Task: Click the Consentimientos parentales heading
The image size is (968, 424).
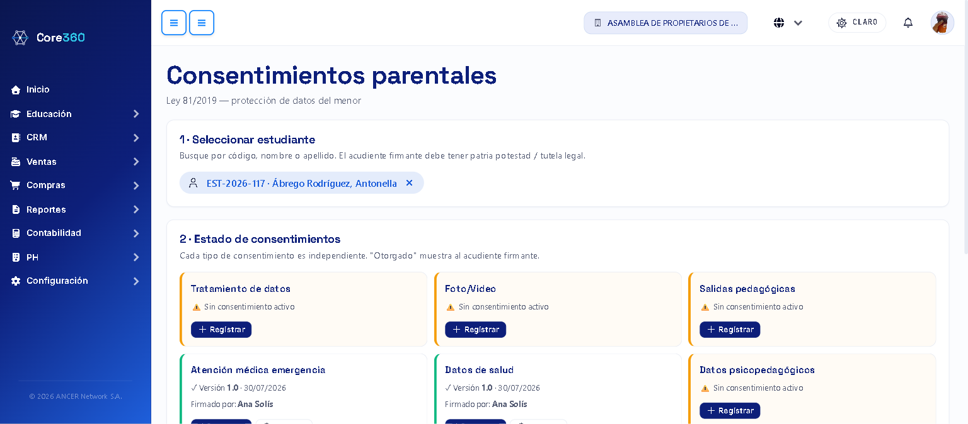Action: 331,75
